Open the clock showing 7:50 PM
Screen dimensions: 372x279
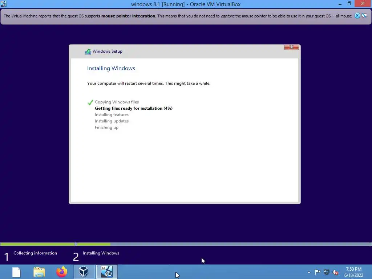[x=353, y=272]
